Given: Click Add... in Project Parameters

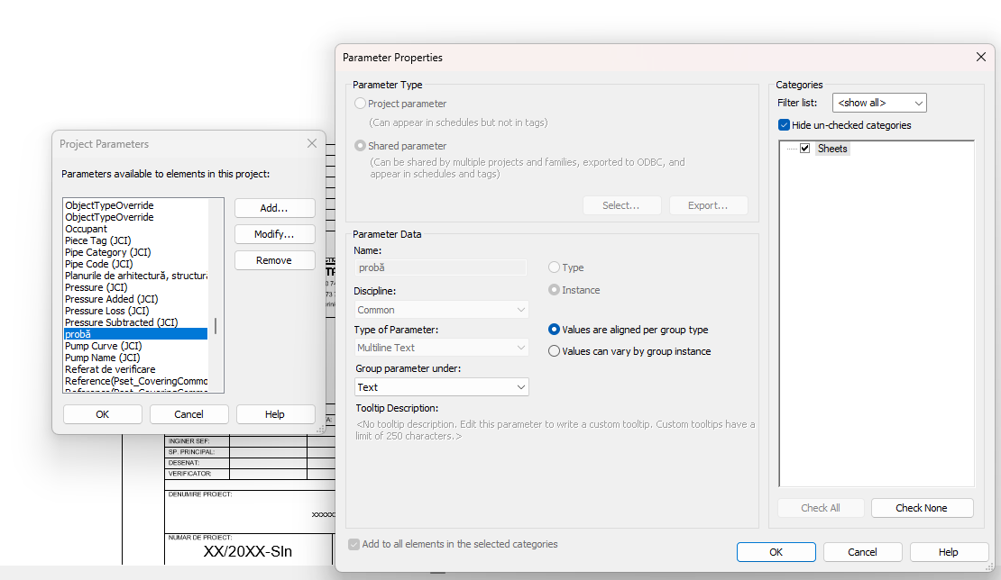Looking at the screenshot, I should pyautogui.click(x=274, y=208).
